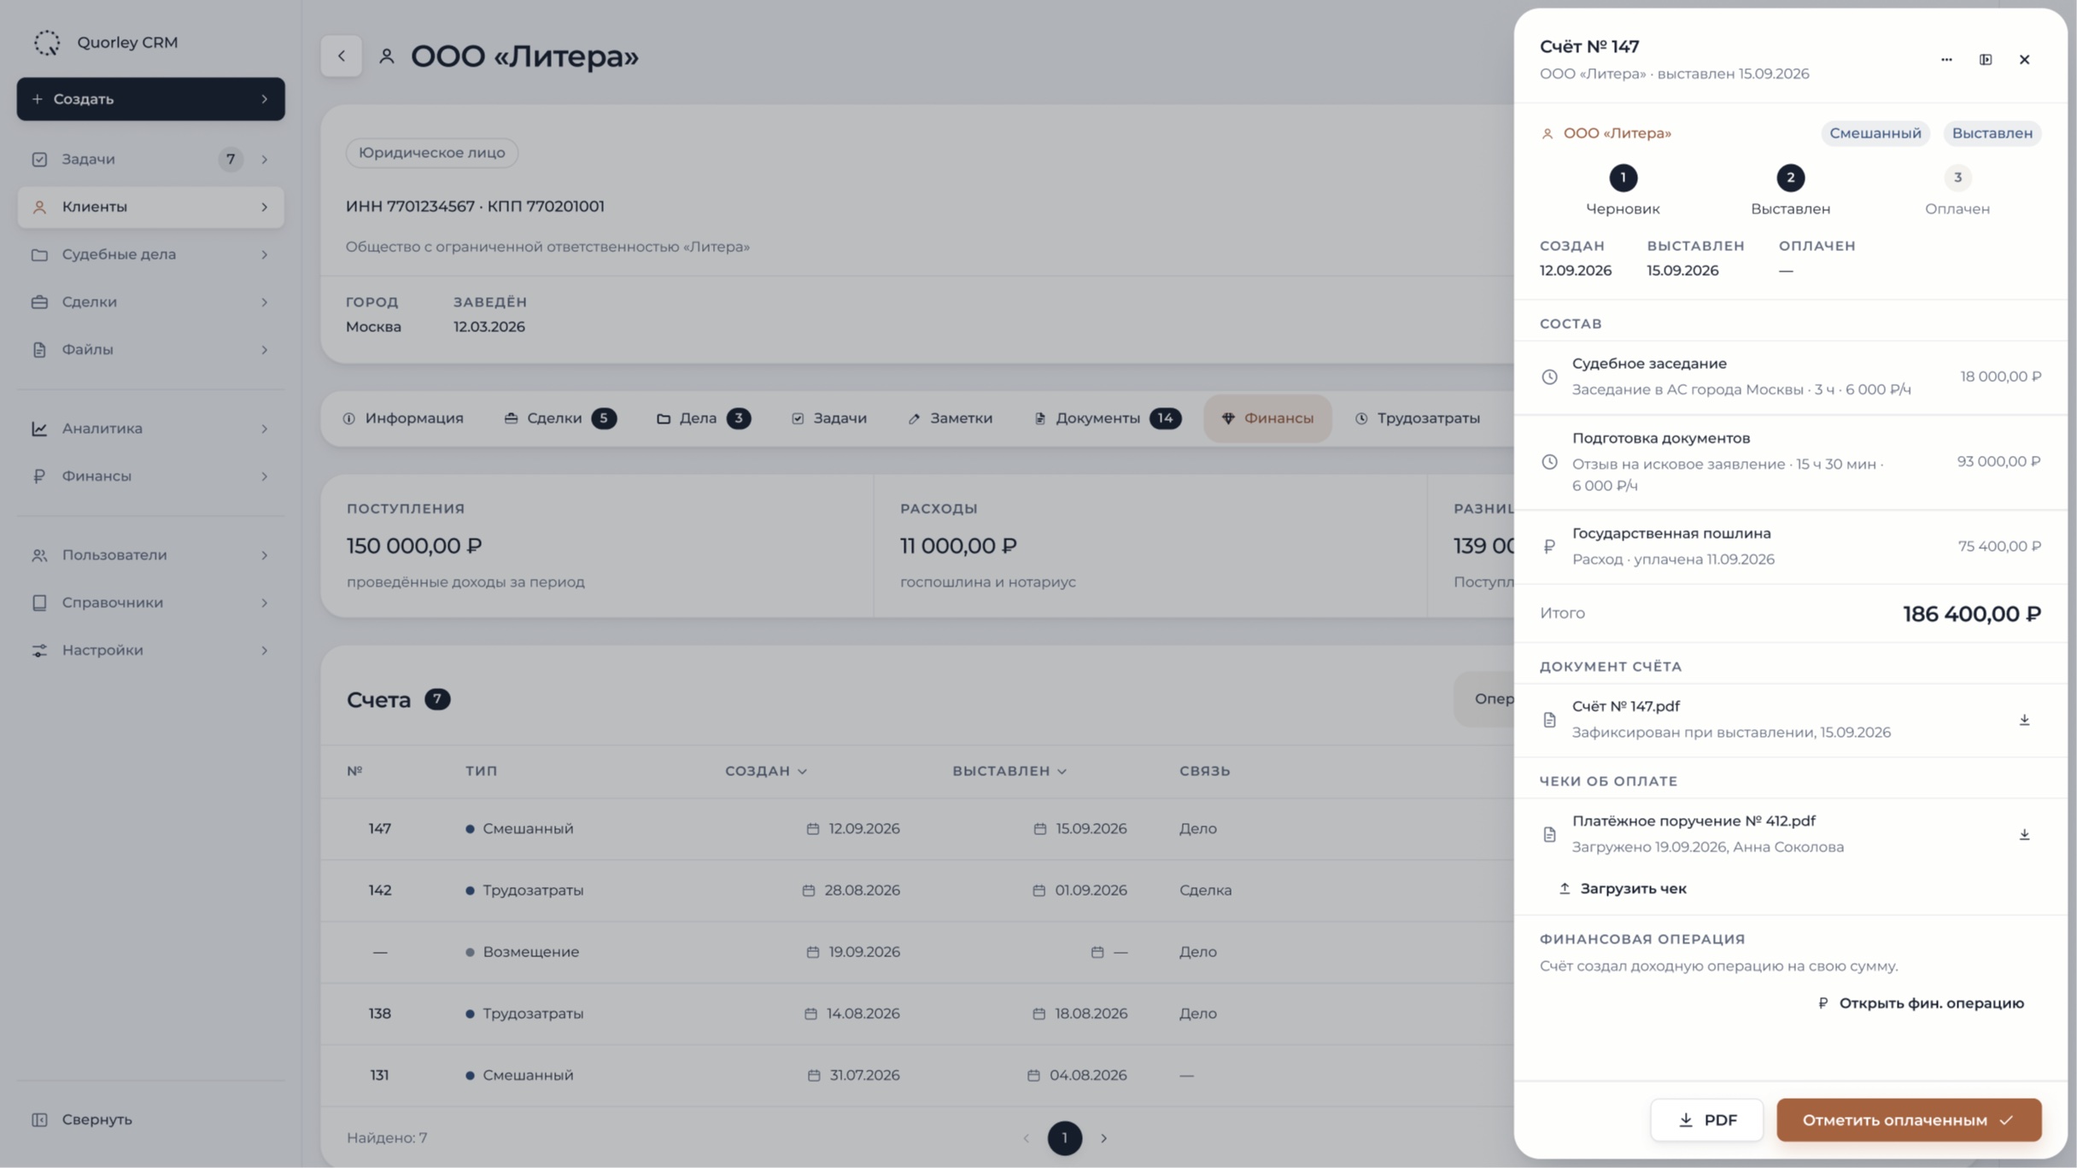The image size is (2077, 1168).
Task: Click the Пользователи people icon
Action: [39, 555]
